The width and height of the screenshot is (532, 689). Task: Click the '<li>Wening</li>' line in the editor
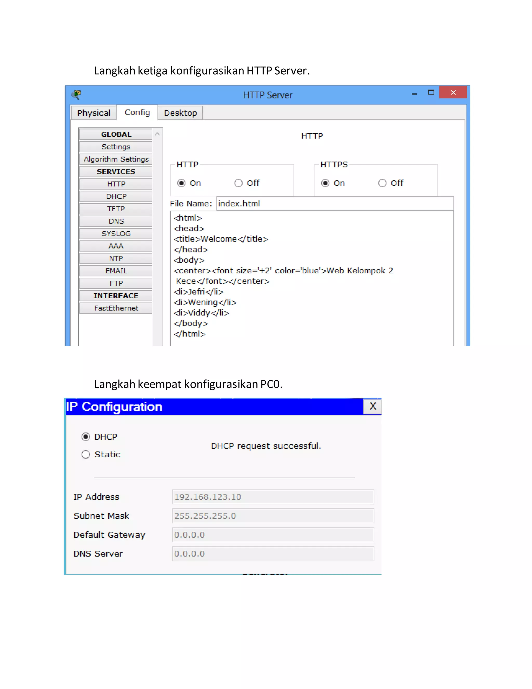[205, 302]
